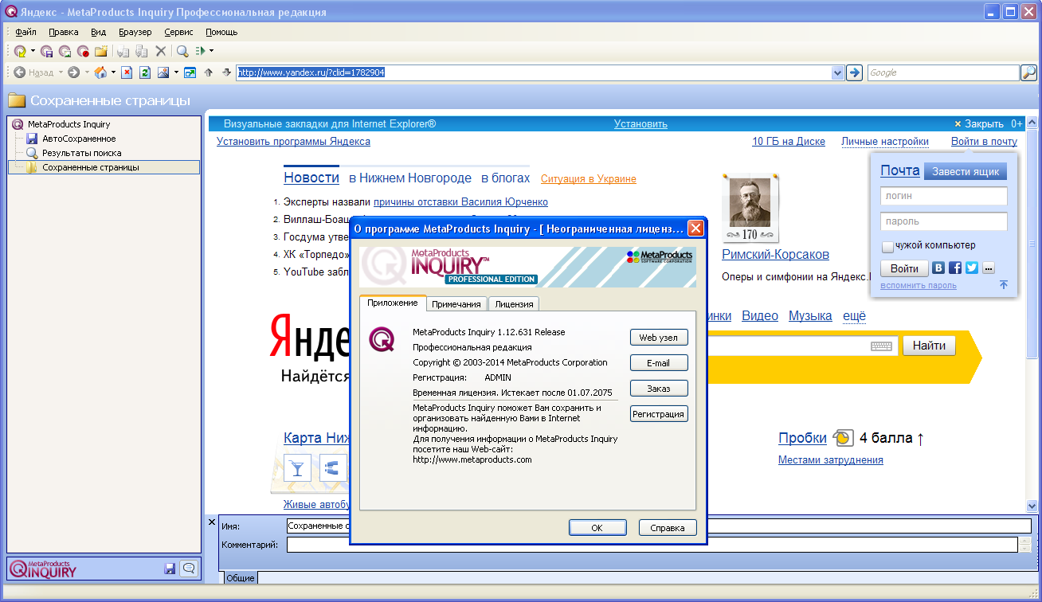Stop page loading with the red X icon
1042x602 pixels.
(127, 72)
